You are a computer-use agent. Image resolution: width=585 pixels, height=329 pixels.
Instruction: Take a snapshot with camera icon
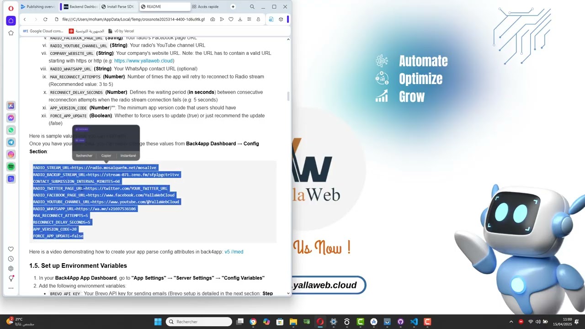[213, 19]
